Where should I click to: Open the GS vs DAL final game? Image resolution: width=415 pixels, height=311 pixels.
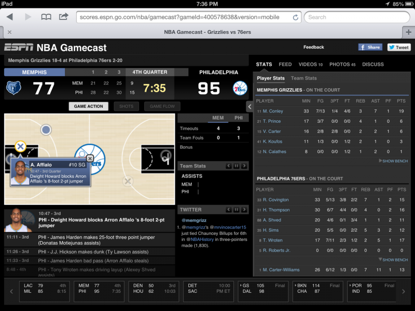(263, 291)
